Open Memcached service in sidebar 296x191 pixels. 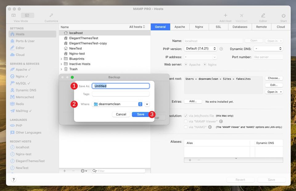[25, 97]
